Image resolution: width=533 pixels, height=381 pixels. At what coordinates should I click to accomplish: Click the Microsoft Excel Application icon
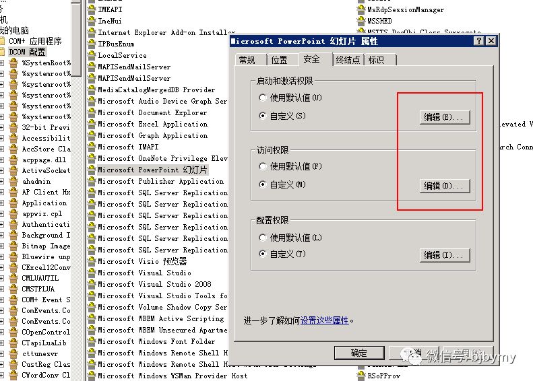[x=92, y=124]
